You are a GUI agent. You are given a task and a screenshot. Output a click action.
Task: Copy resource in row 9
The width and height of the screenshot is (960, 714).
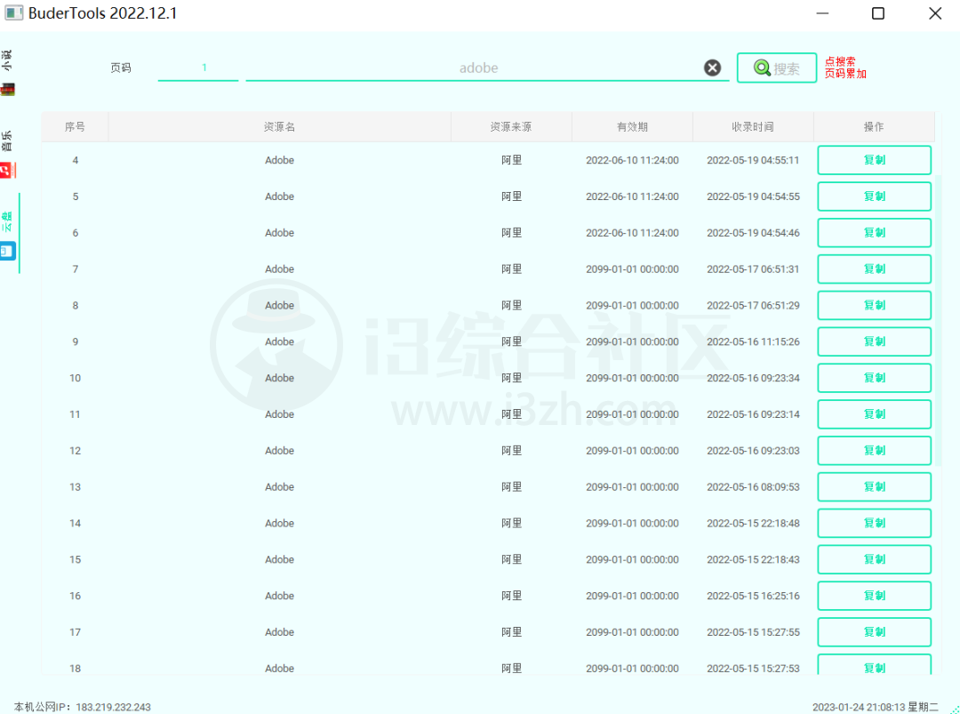coord(875,341)
